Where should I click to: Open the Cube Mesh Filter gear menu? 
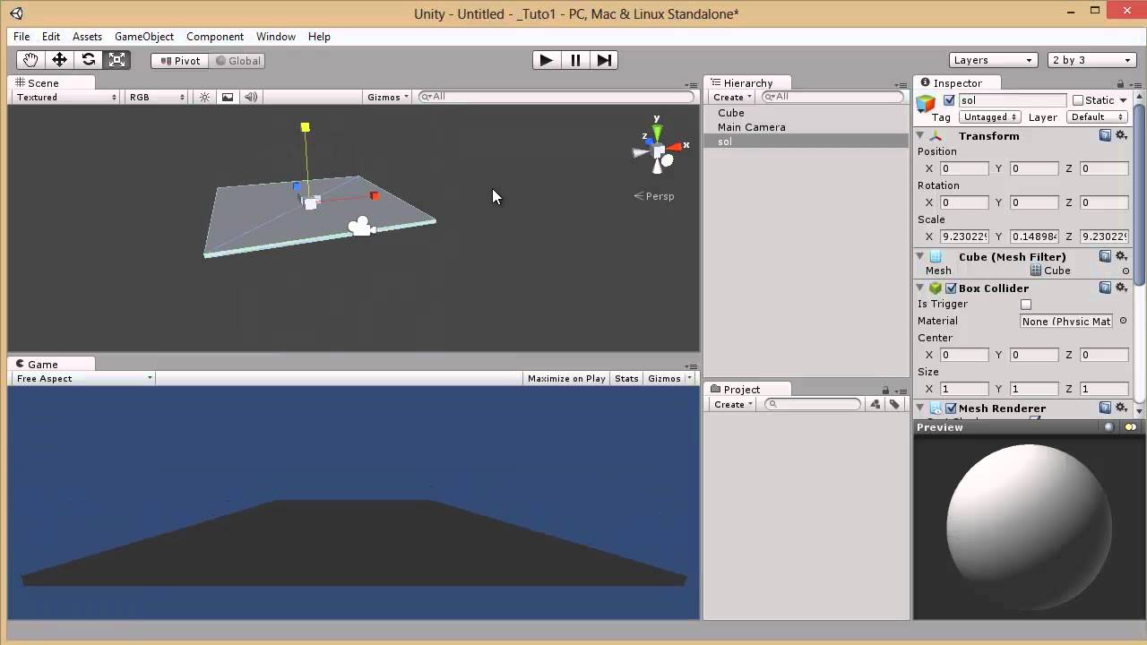click(x=1121, y=256)
